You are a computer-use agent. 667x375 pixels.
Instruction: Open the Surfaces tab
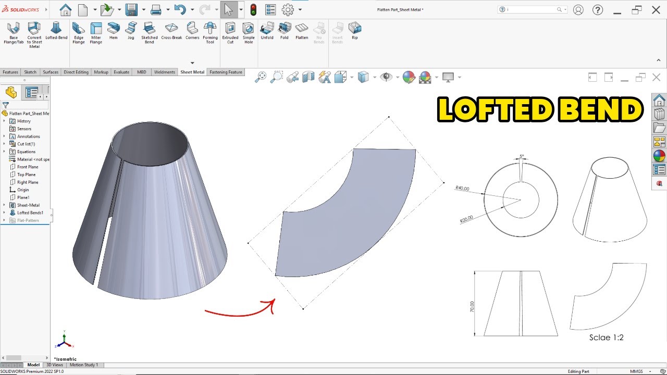pyautogui.click(x=51, y=72)
